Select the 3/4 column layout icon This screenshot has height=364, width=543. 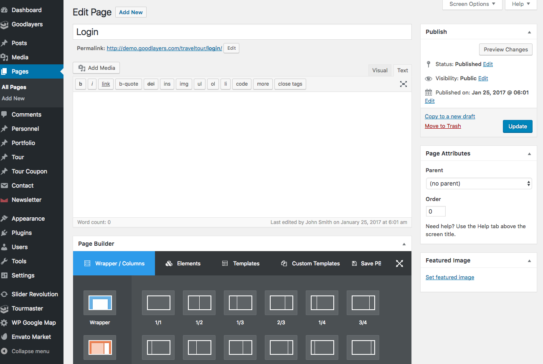[363, 303]
